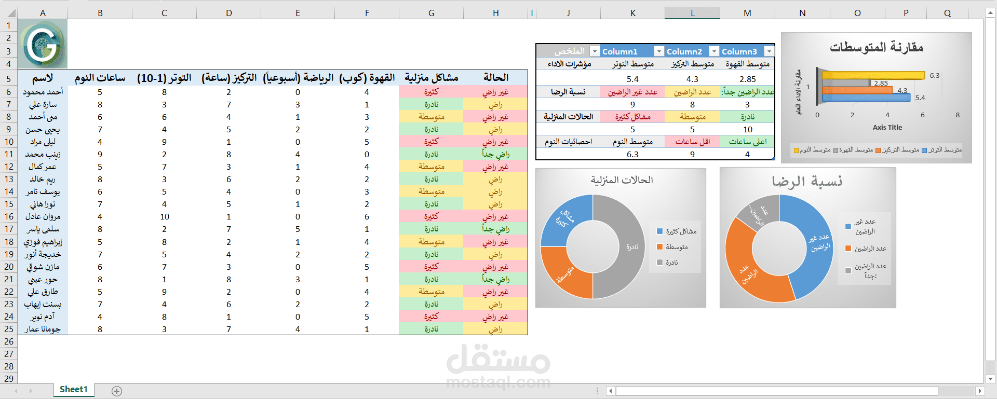The image size is (997, 399).
Task: Click the vertical scrollbar thumb
Action: [991, 189]
